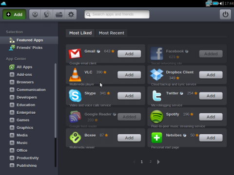Click the Added button for Google Reader
The image size is (234, 175).
tap(129, 117)
